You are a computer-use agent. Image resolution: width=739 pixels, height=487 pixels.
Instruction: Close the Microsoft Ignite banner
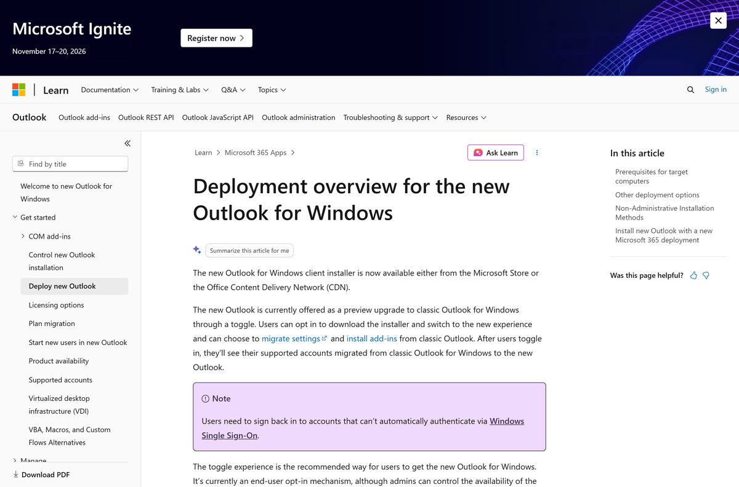point(718,20)
